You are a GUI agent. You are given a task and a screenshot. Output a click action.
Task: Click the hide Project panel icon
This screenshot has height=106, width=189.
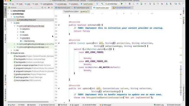[52, 8]
